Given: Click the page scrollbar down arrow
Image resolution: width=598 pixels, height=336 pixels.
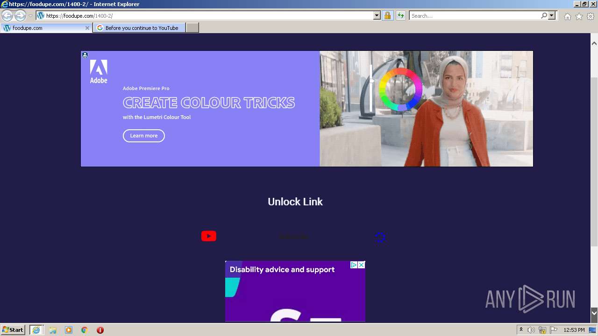Looking at the screenshot, I should click(x=594, y=313).
